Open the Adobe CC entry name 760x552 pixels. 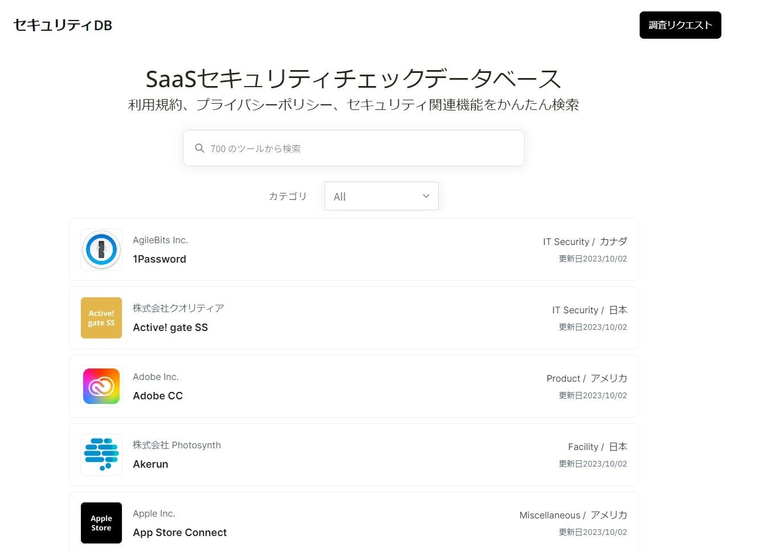point(158,396)
